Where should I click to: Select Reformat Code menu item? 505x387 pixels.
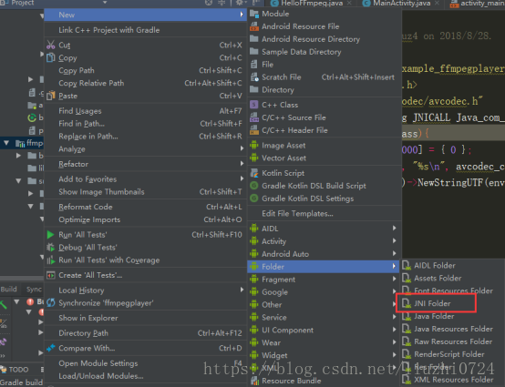(145, 207)
